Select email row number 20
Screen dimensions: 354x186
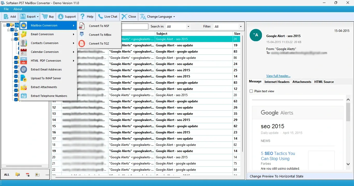[146, 157]
